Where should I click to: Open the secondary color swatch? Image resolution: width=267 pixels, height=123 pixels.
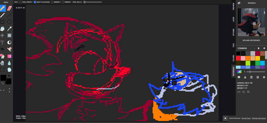point(9,82)
